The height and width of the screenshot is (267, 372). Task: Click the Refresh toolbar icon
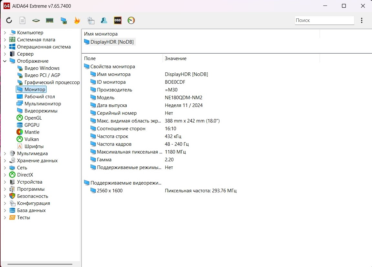9,20
